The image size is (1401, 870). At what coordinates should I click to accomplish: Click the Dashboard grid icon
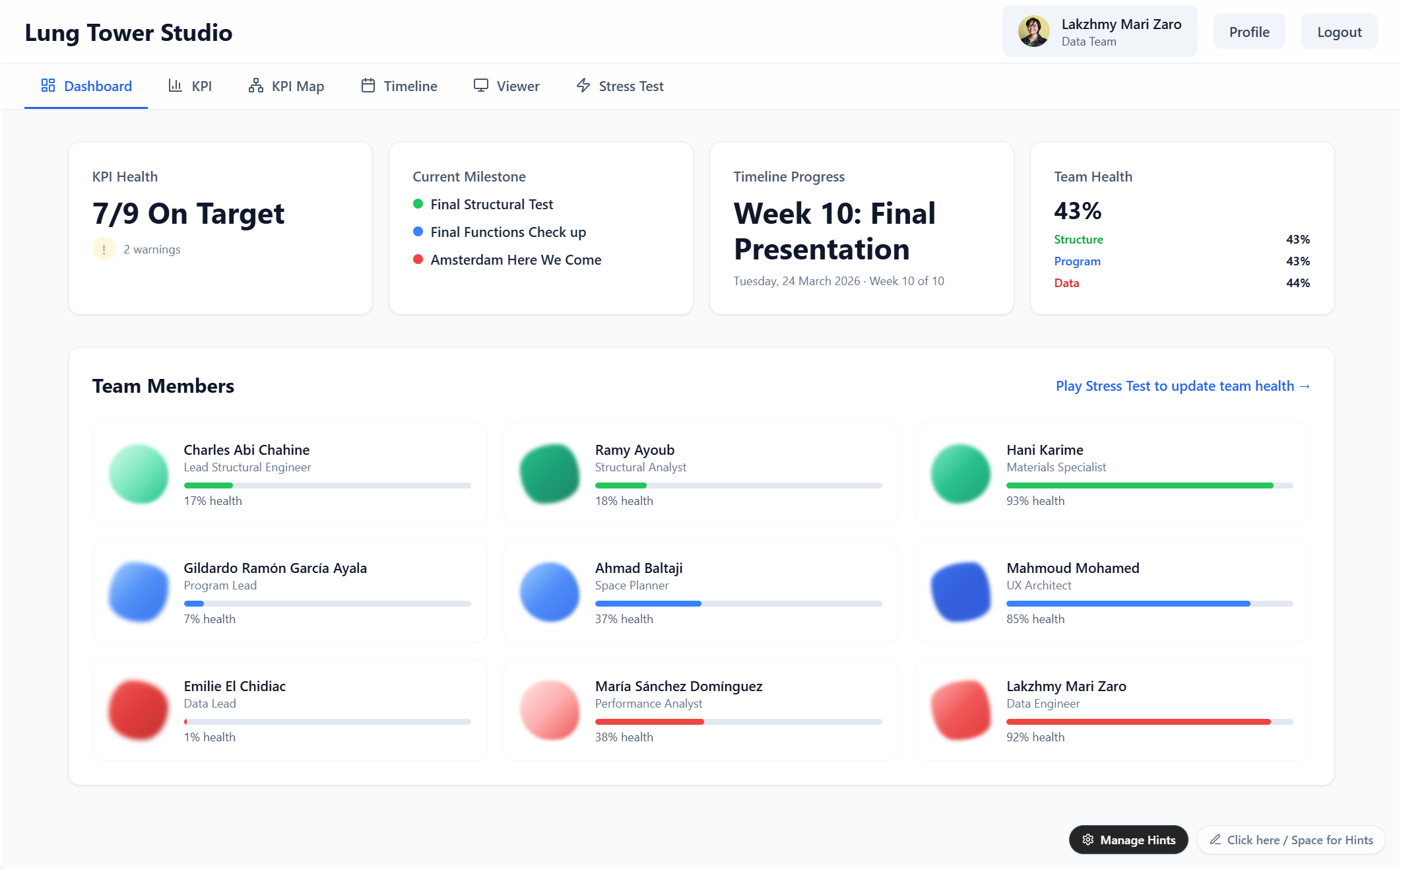pos(48,86)
